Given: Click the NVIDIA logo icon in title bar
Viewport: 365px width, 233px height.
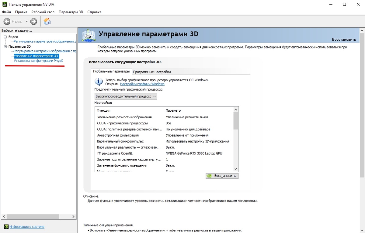Looking at the screenshot, I should (x=4, y=4).
